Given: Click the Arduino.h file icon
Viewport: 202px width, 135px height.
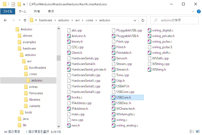Looking at the screenshot, I should (x=69, y=36).
